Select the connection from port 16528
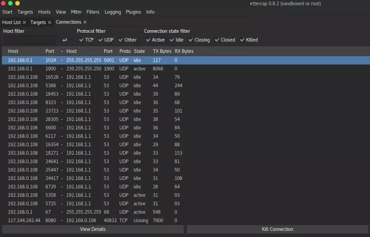 click(x=186, y=77)
